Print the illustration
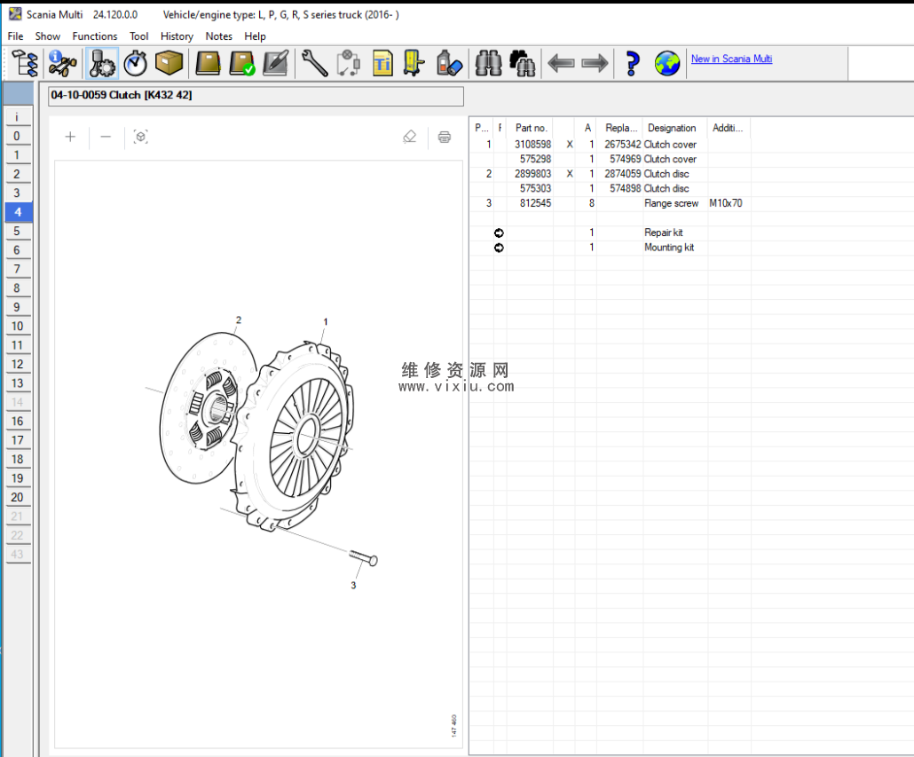 (445, 137)
